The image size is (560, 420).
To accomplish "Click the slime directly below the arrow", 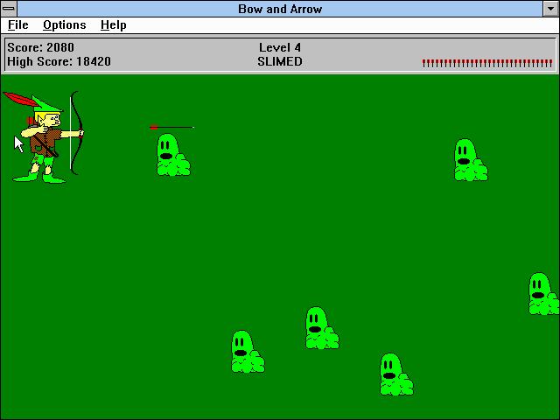I will point(173,155).
